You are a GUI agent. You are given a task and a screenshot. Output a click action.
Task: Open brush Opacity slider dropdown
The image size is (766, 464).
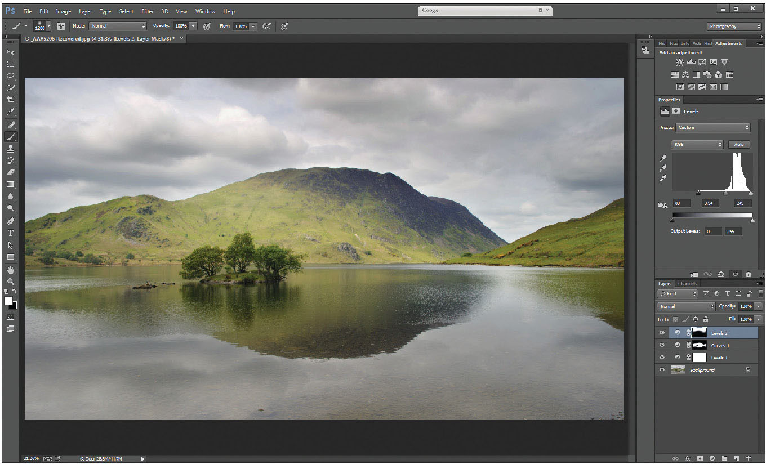click(193, 26)
